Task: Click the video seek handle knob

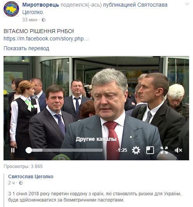Action: pos(29,150)
